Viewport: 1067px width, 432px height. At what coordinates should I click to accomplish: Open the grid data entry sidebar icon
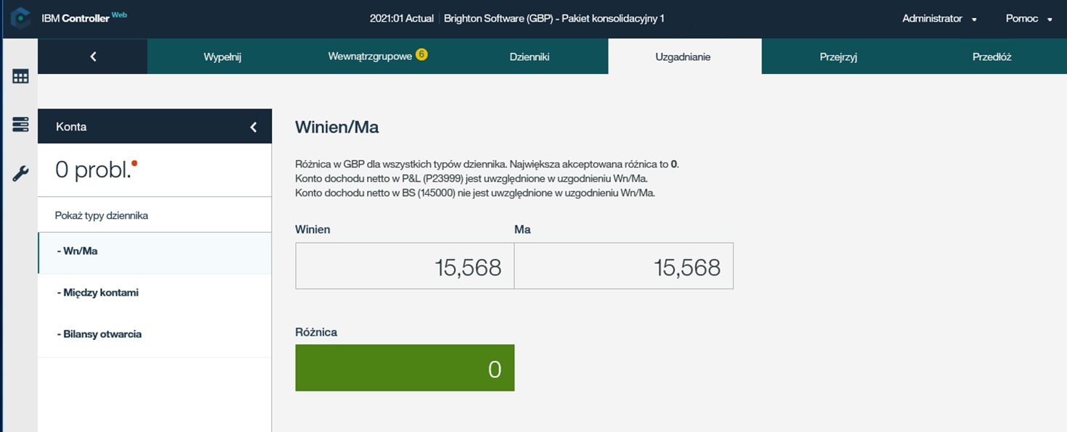(x=20, y=77)
